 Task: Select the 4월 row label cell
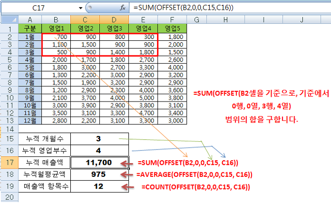click(30, 60)
